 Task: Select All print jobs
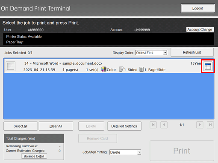21,126
